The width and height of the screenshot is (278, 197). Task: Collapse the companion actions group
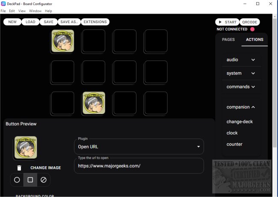pyautogui.click(x=241, y=107)
